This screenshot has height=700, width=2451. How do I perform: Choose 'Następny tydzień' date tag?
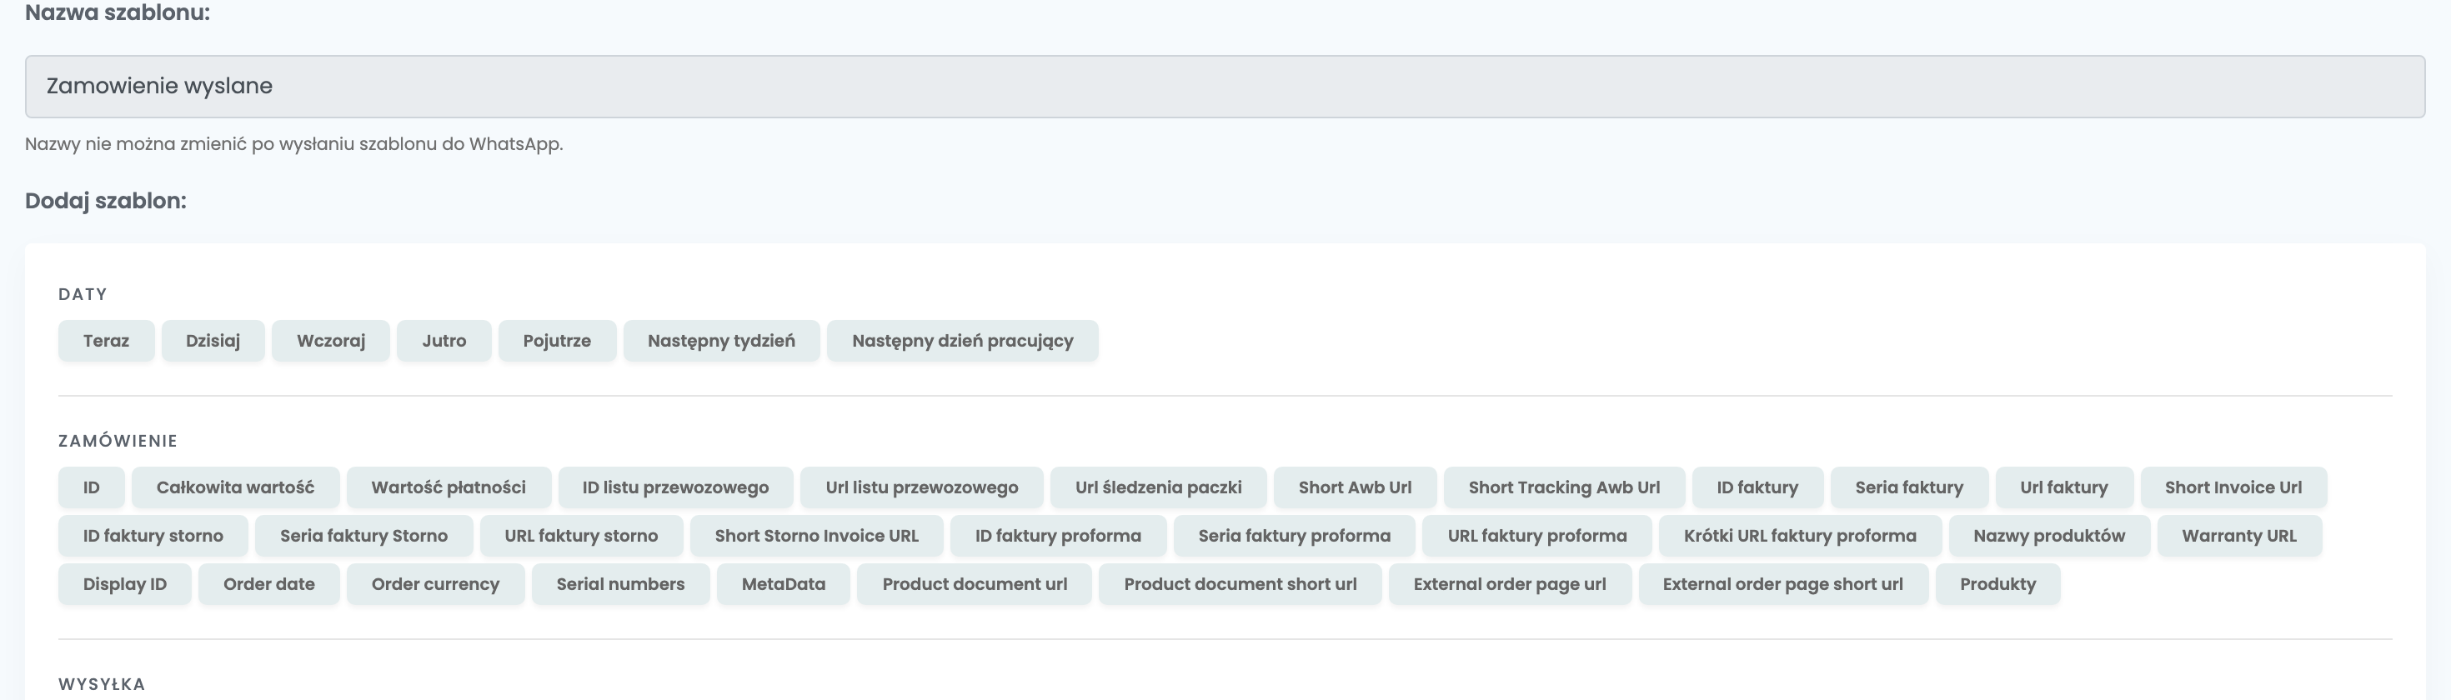point(722,341)
